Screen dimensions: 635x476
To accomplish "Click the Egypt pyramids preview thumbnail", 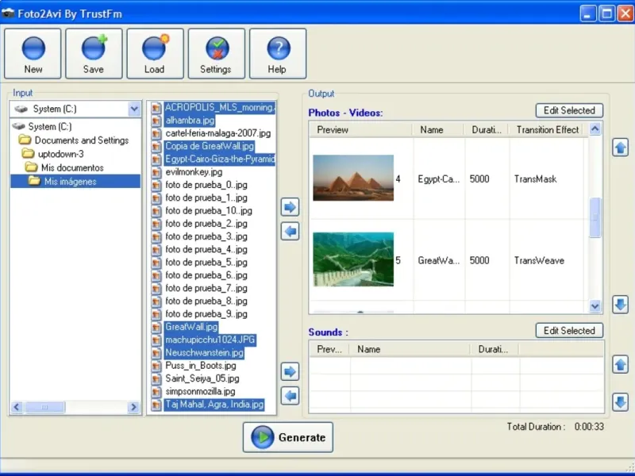I will tap(352, 178).
